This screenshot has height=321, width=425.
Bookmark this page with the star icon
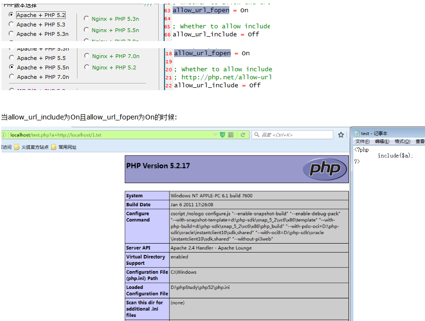(341, 135)
